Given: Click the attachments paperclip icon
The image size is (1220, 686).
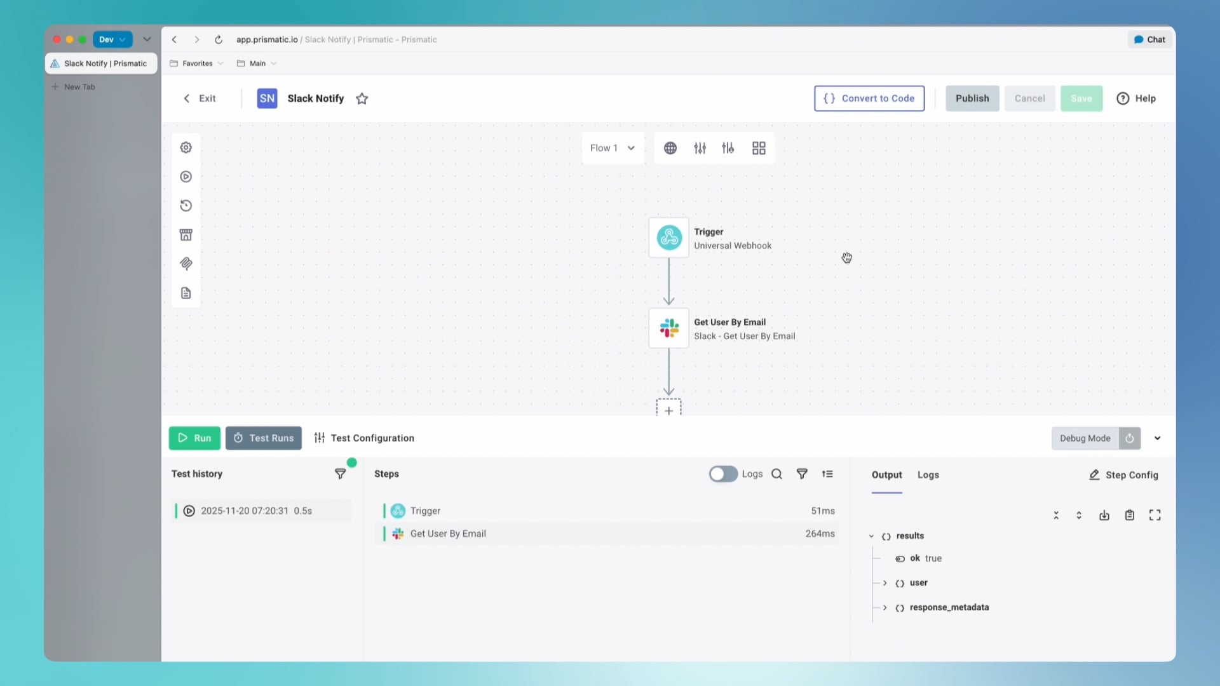Looking at the screenshot, I should pyautogui.click(x=186, y=264).
